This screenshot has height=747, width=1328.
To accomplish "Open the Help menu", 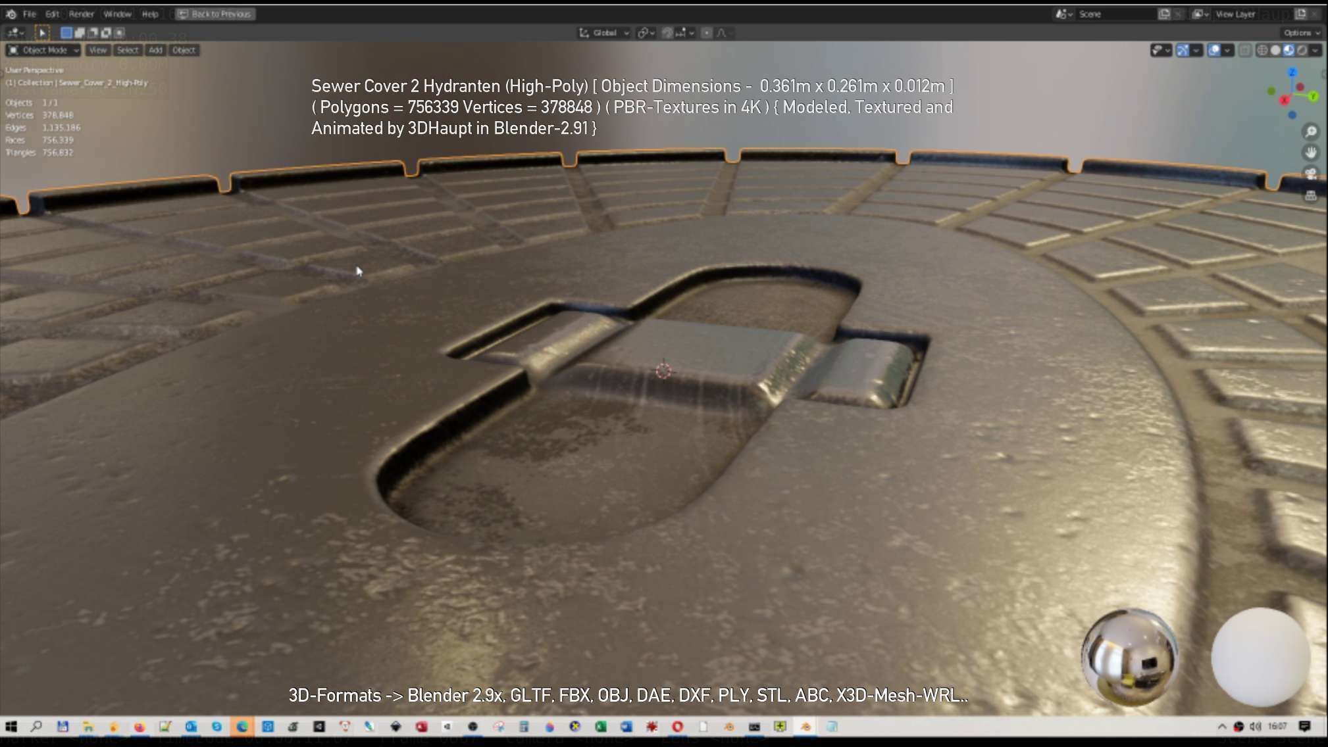I will [150, 14].
